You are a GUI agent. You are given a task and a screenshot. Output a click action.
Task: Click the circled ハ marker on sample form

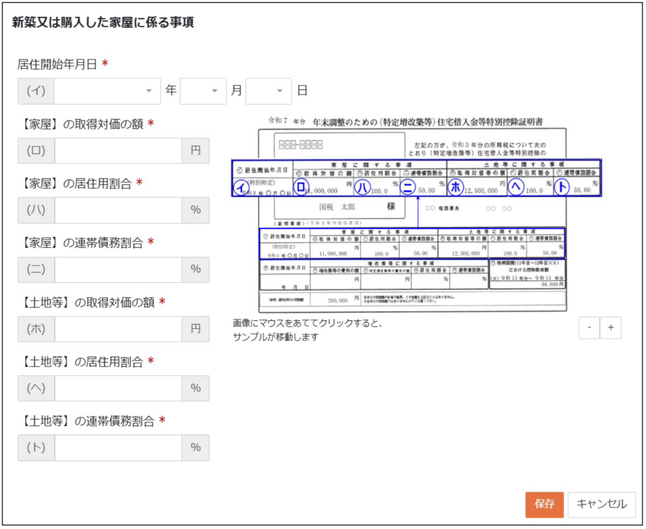coord(362,187)
